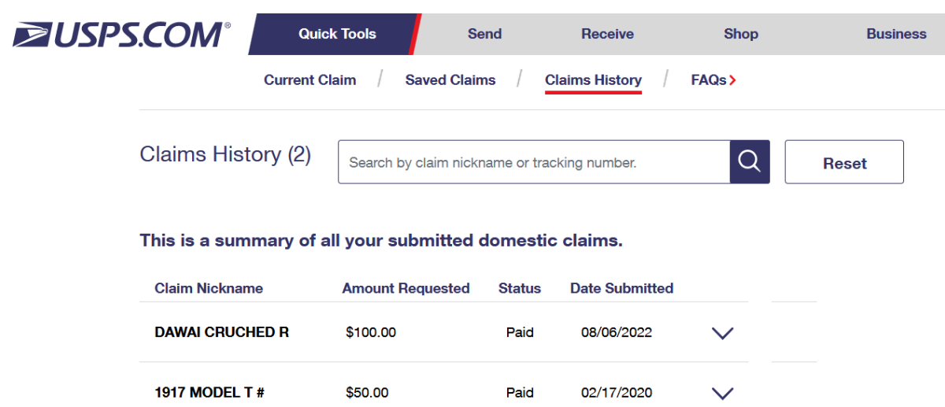Click the Amount Requested column header
945x407 pixels.
coord(406,288)
